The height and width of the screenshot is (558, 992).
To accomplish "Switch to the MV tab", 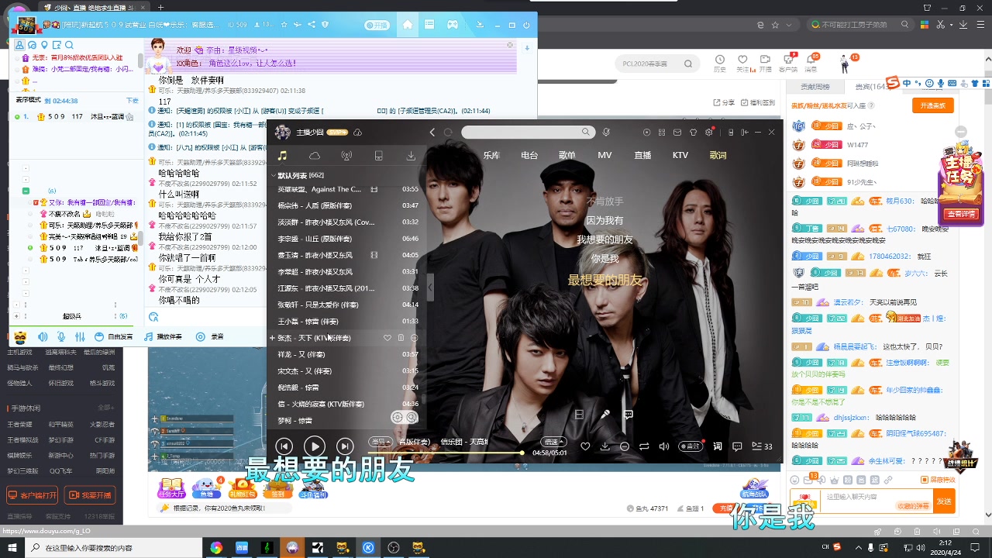I will [604, 155].
